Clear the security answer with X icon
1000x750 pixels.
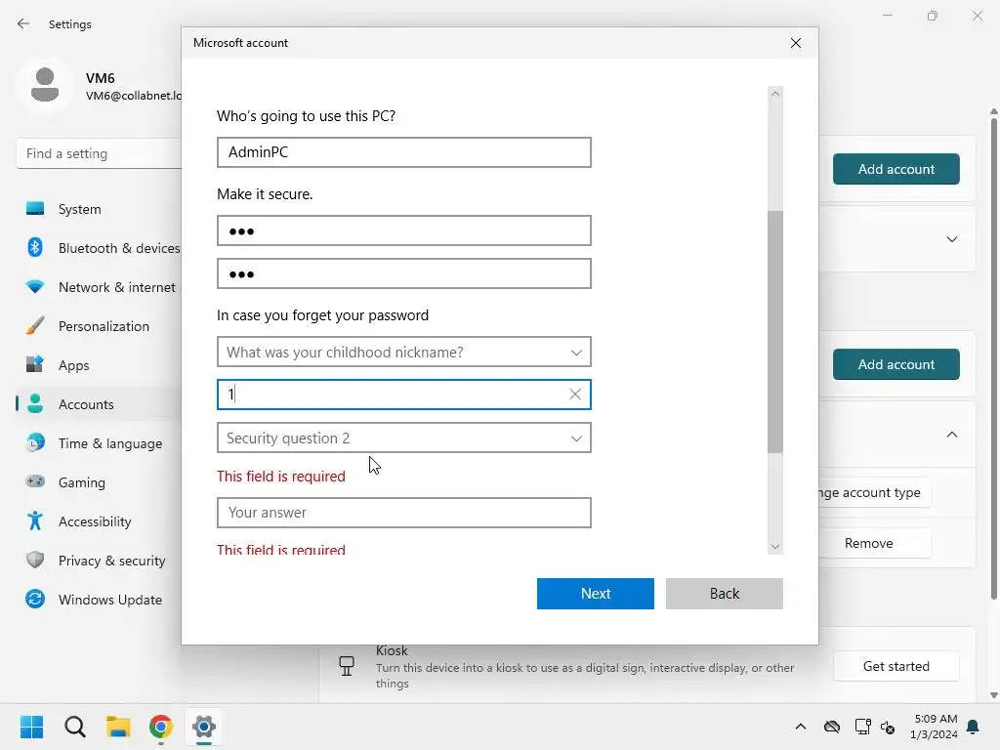(574, 395)
